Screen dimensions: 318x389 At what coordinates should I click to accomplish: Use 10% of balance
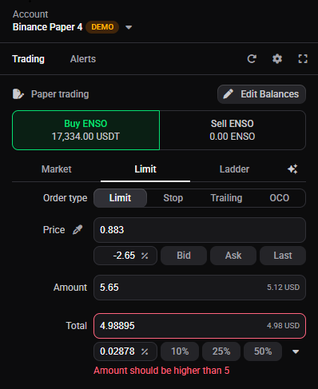click(x=180, y=351)
